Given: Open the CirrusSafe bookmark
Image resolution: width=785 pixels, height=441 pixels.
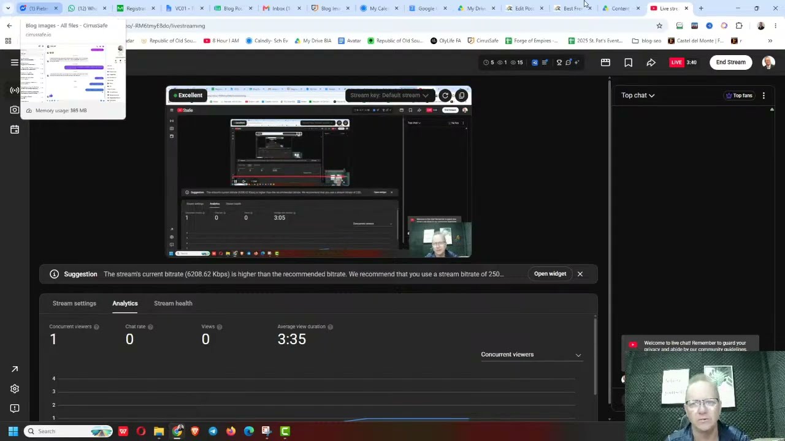Looking at the screenshot, I should pyautogui.click(x=483, y=41).
